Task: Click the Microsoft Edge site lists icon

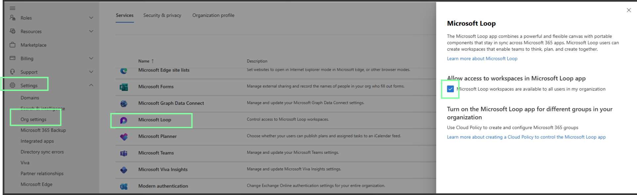Action: (x=124, y=70)
